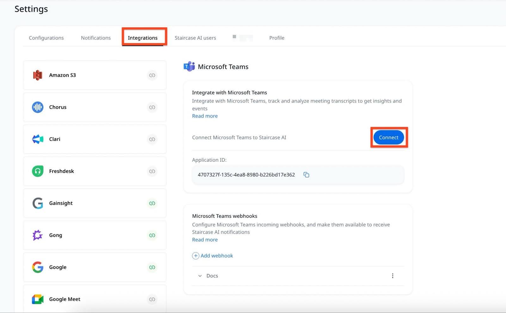506x313 pixels.
Task: Click the Gong starburst icon
Action: coord(37,235)
